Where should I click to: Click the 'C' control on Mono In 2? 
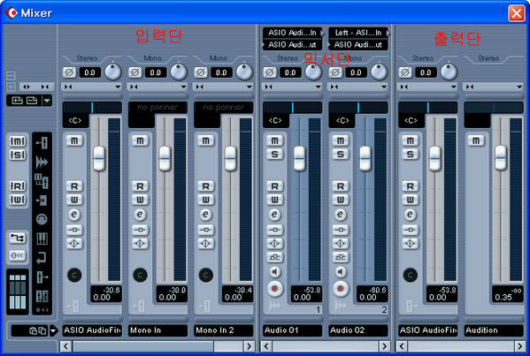[x=206, y=275]
